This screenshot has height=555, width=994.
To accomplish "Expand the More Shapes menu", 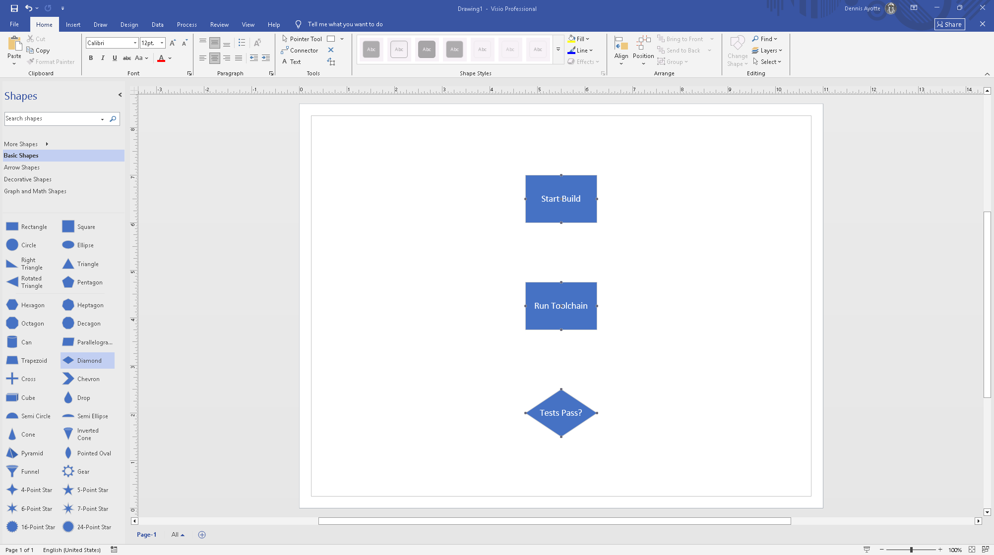I will 26,144.
